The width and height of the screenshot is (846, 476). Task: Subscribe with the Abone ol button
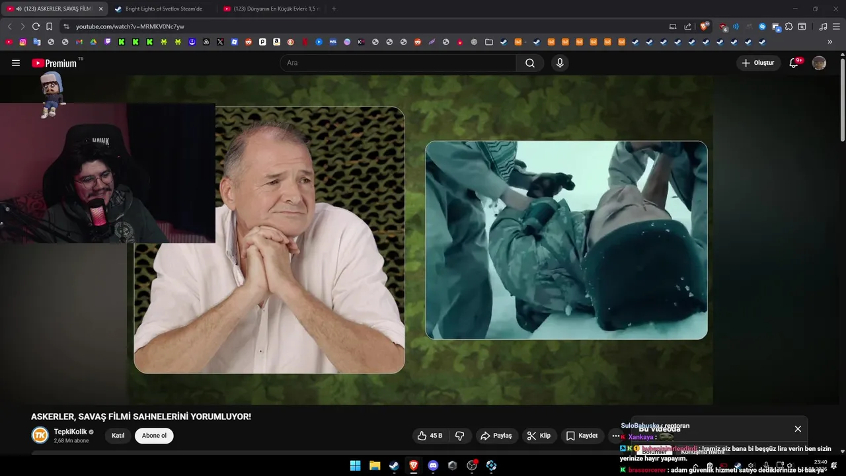tap(154, 436)
